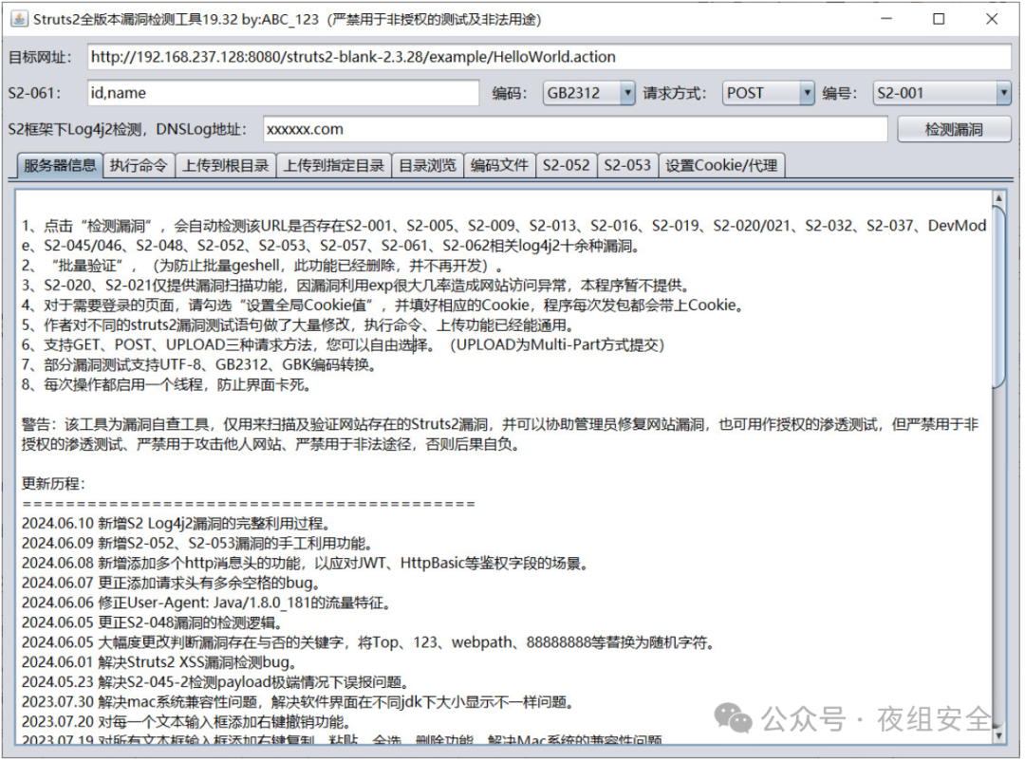Click the line '7、部分漏洞测试支持UTF-8、GB2312、GBK'
The width and height of the screenshot is (1025, 760).
click(x=199, y=364)
